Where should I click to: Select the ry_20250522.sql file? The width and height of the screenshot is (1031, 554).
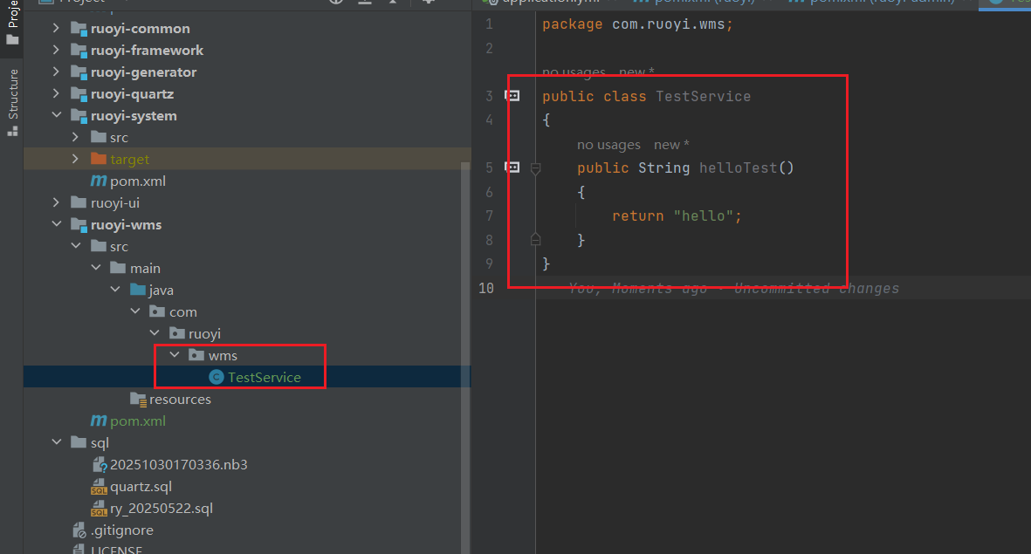click(162, 509)
